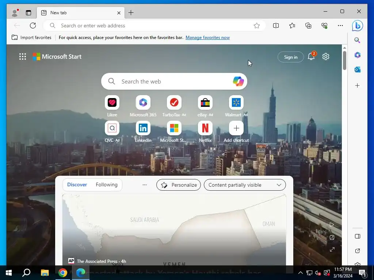Expand background to full view icon

coord(332,249)
